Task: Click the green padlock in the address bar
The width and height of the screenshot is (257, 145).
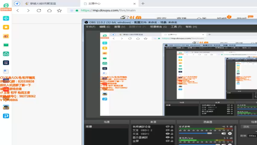Action: 77,10
